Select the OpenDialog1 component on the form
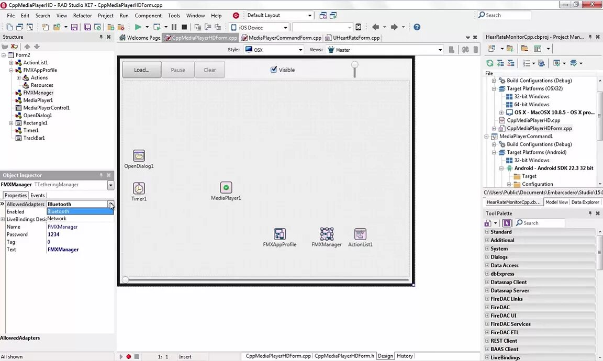 click(139, 156)
